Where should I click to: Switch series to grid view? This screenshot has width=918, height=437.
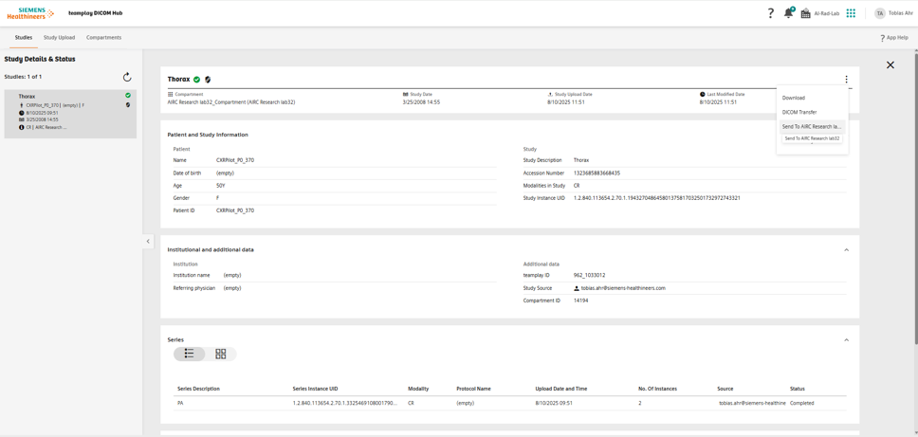(221, 354)
